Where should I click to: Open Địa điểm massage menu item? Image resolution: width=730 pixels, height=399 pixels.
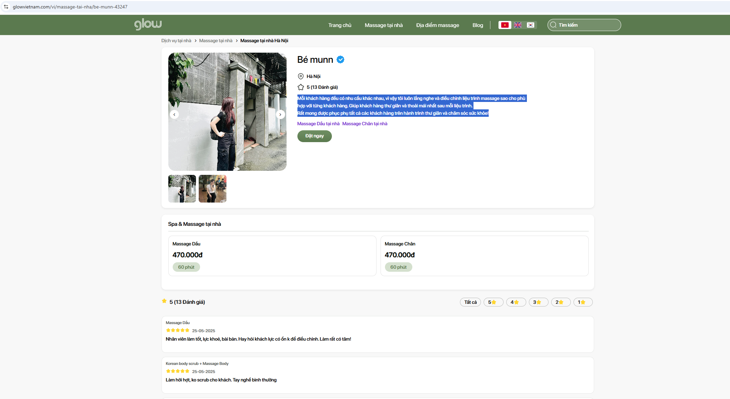point(437,25)
